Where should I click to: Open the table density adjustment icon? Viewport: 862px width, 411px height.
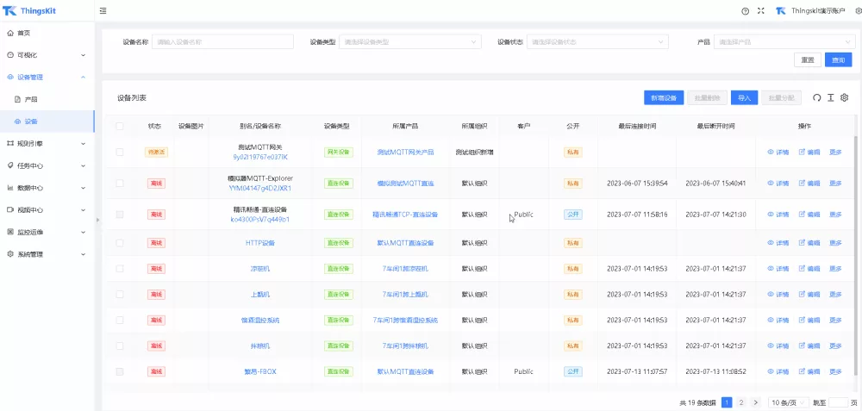(x=831, y=97)
